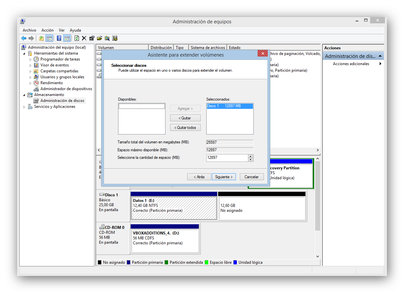Click the last toolbar settings list icon

pos(115,38)
